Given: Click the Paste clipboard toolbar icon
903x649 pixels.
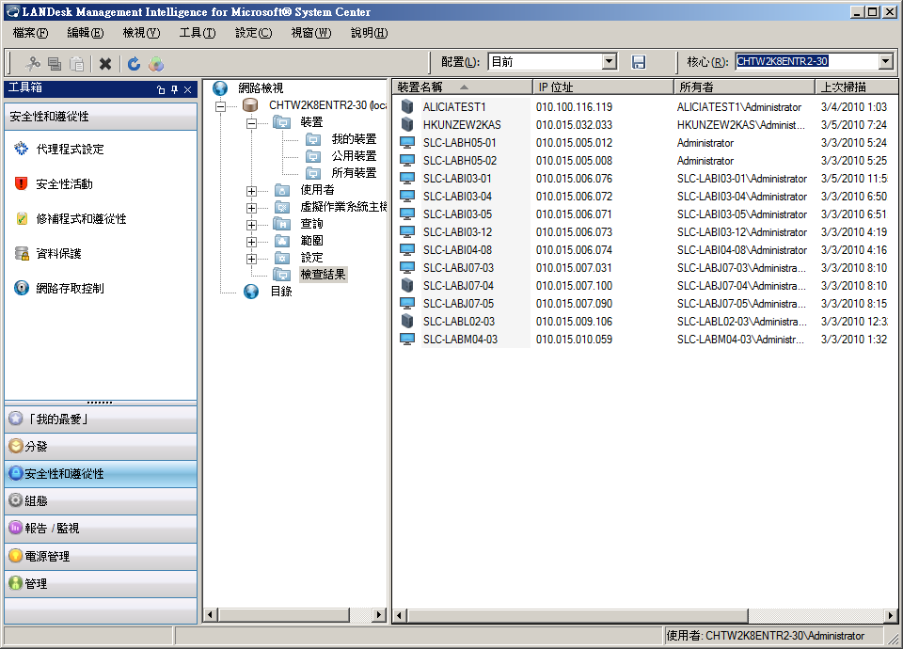Looking at the screenshot, I should point(76,63).
